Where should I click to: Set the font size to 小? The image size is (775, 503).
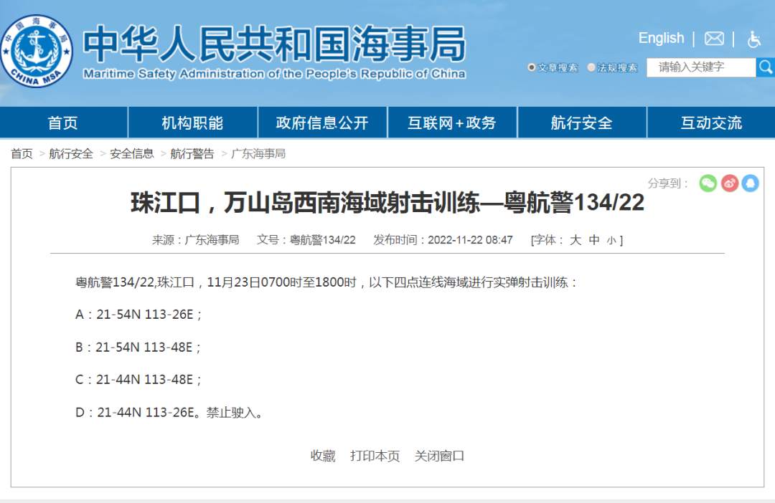[x=611, y=240]
